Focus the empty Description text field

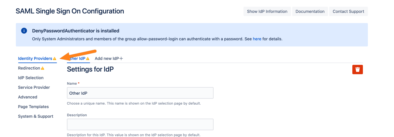(140, 124)
